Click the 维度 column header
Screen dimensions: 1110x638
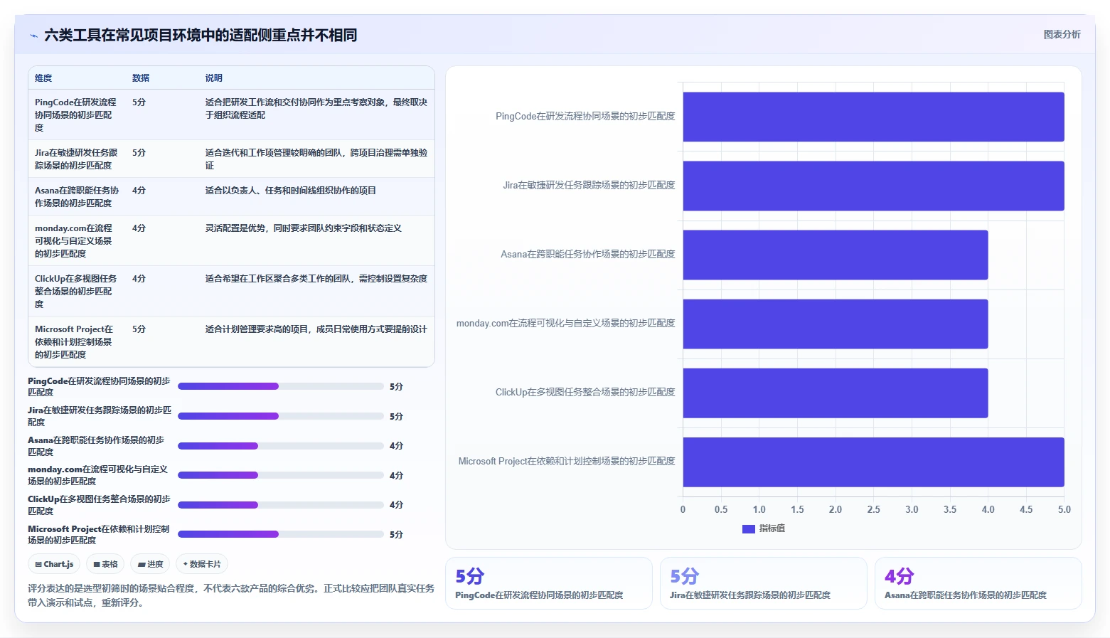[x=43, y=78]
